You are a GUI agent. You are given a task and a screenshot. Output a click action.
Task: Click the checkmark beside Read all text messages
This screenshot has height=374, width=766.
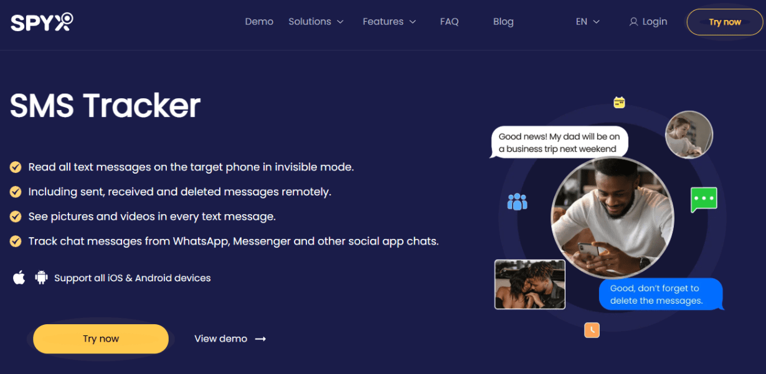tap(16, 167)
